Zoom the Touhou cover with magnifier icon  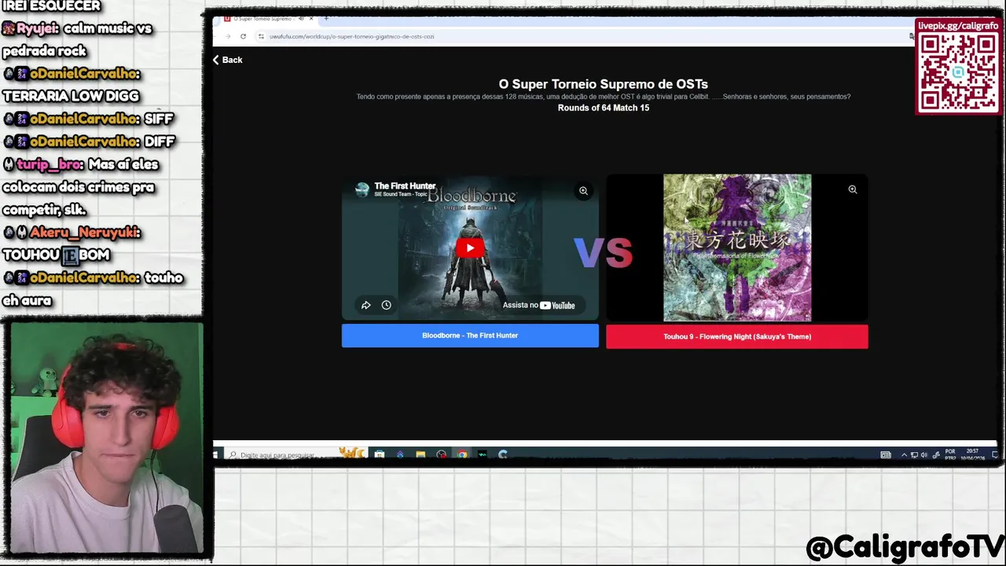coord(853,189)
